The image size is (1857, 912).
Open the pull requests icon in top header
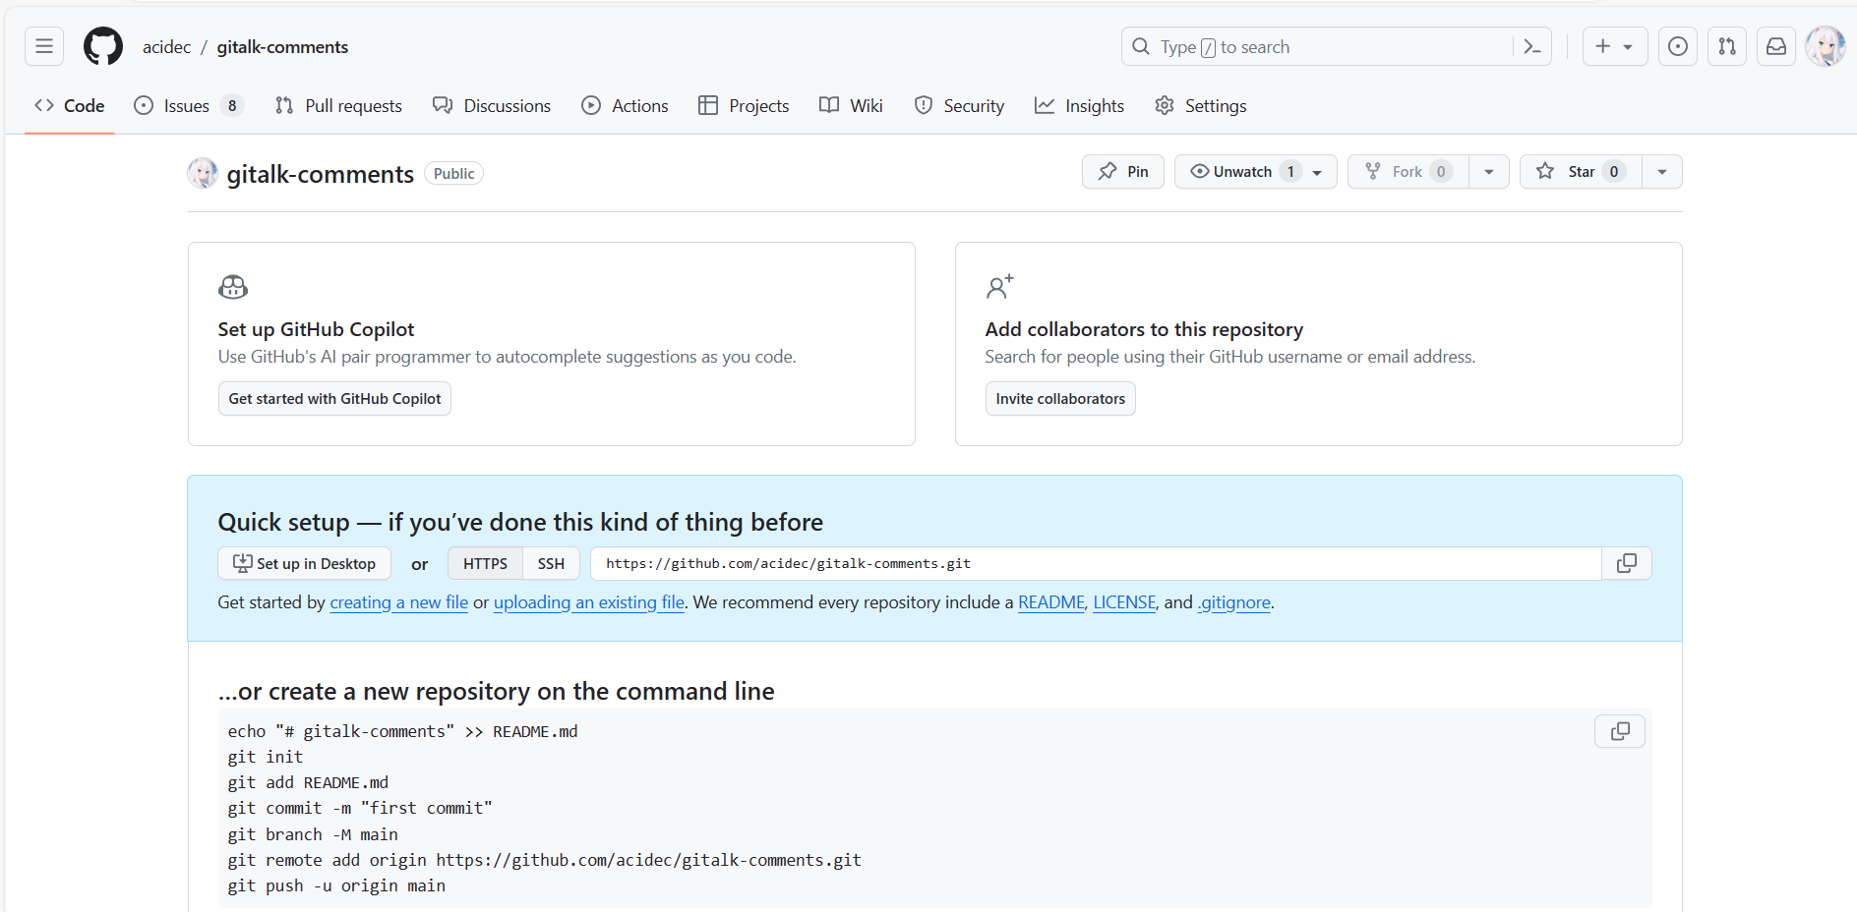coord(1727,46)
